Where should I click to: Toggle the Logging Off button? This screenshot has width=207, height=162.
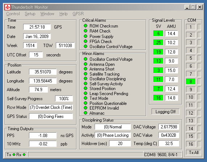pos(166,112)
